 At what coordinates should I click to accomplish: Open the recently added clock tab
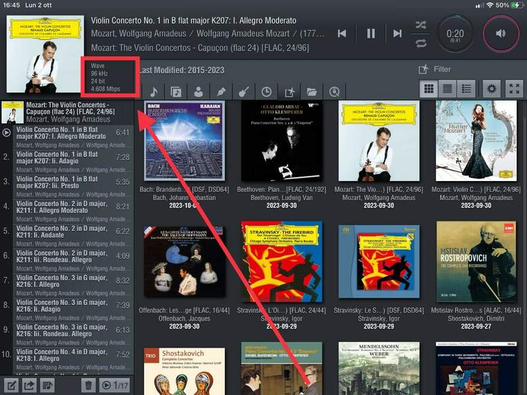tap(267, 92)
